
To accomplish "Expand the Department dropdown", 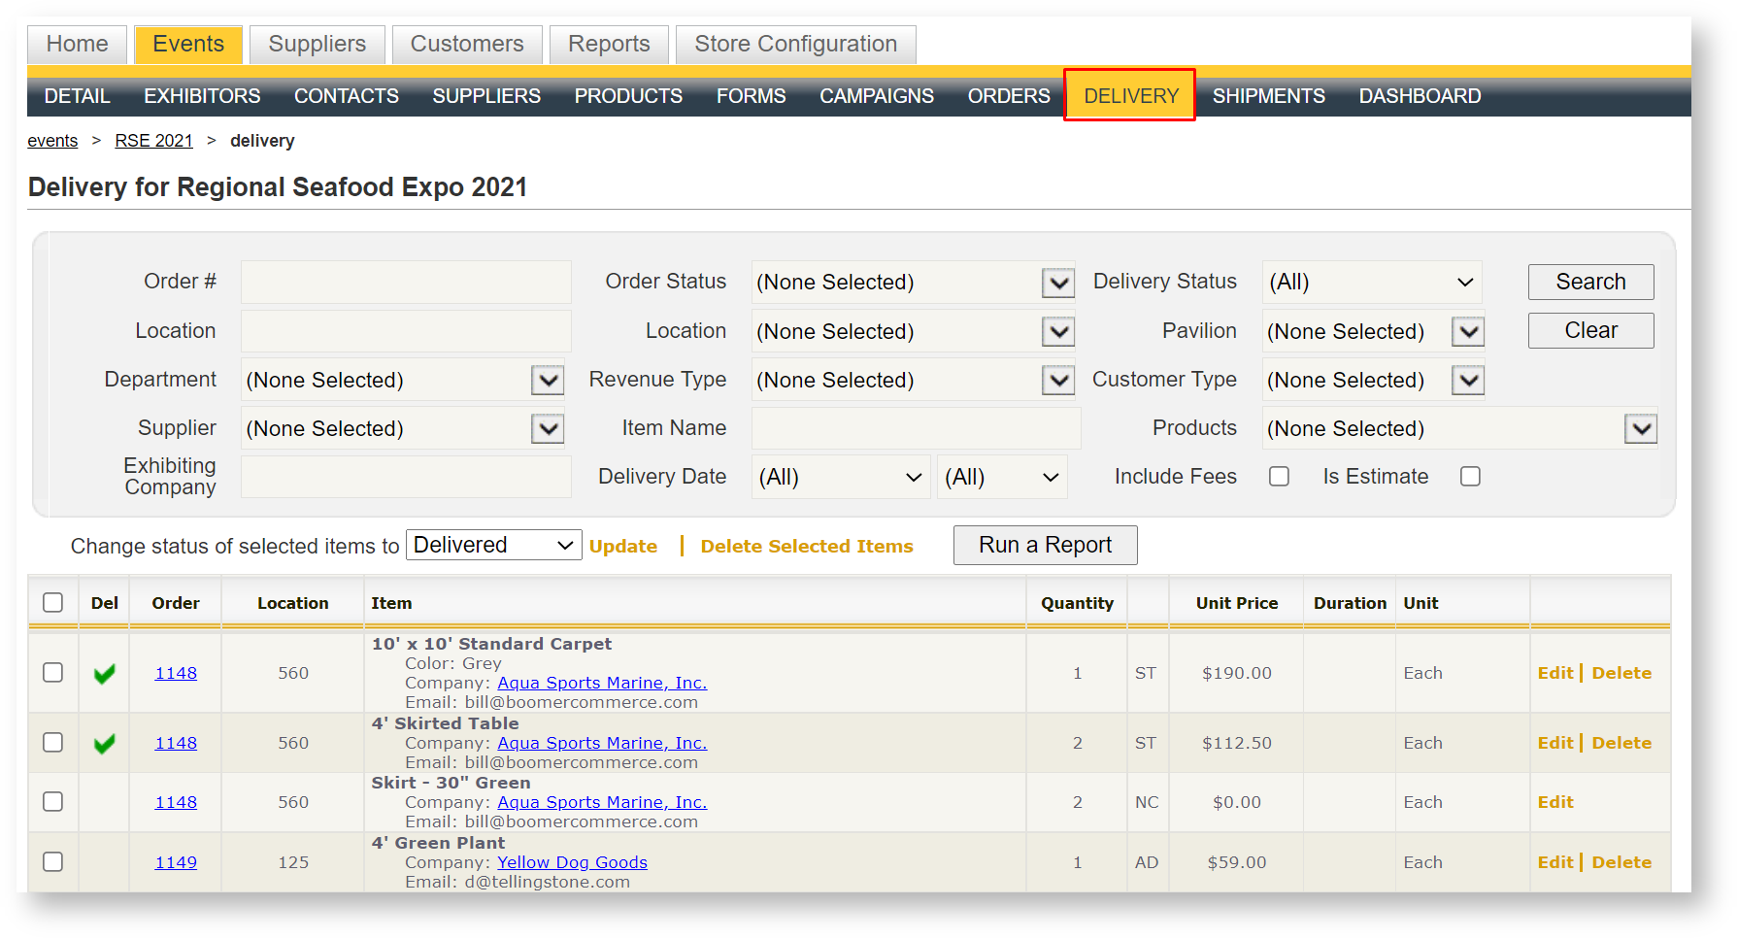I will pyautogui.click(x=548, y=381).
